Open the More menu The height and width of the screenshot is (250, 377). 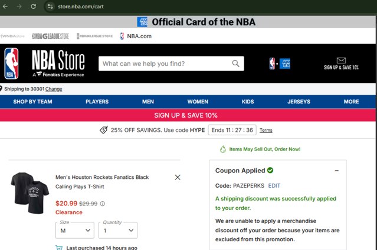tap(351, 102)
